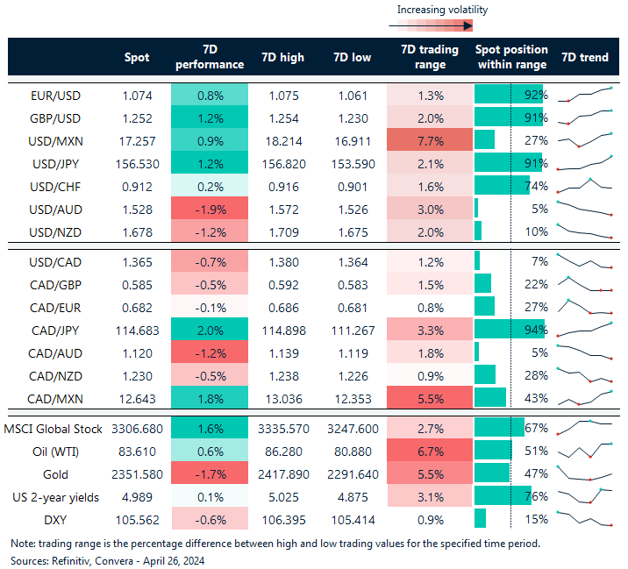Select the US 2-year yields trend sparkline
This screenshot has height=569, width=628.
(x=584, y=497)
